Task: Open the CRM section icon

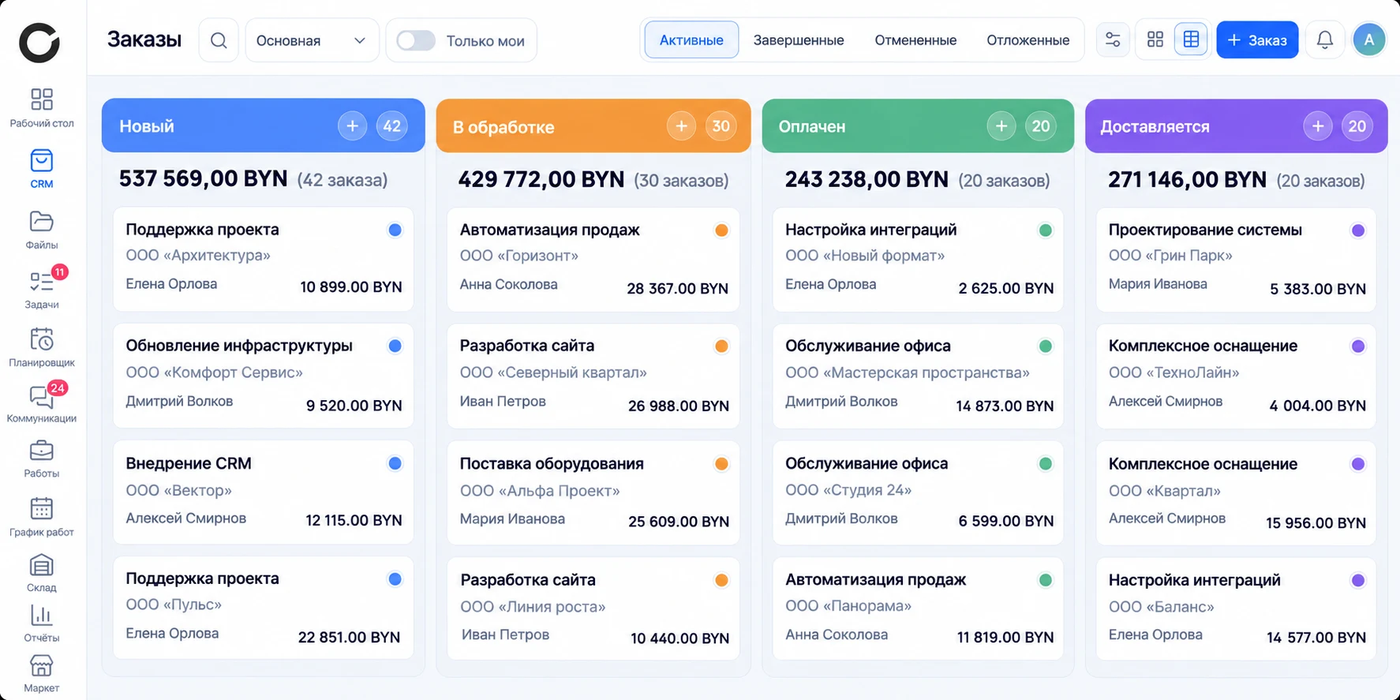Action: 41,161
